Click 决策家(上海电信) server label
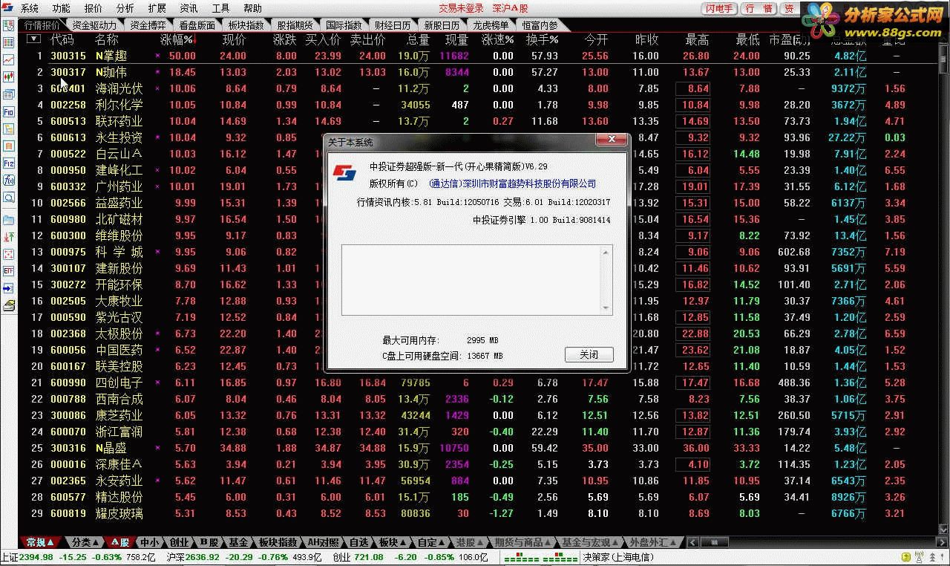The width and height of the screenshot is (950, 566). click(x=618, y=557)
